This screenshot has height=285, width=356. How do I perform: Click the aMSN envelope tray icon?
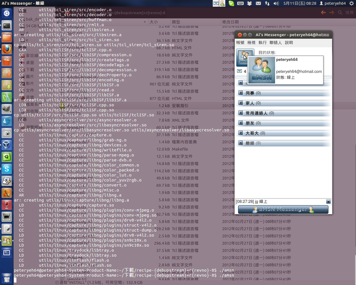pos(216,3)
